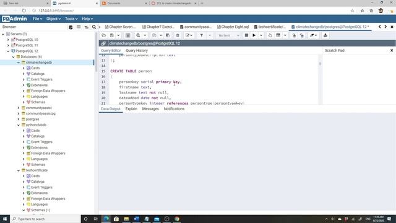Open the Notifications output tab
The image size is (396, 223).
coord(174,109)
